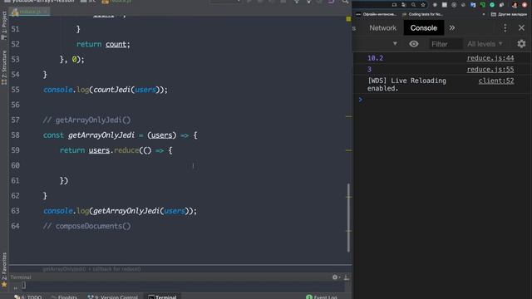The height and width of the screenshot is (299, 532).
Task: Open the 6: TODO tool window
Action: pyautogui.click(x=27, y=297)
